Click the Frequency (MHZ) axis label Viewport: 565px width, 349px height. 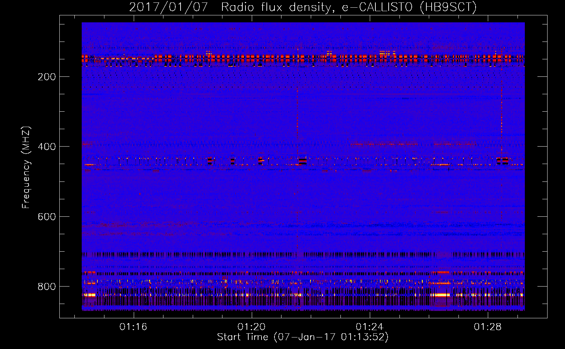26,168
